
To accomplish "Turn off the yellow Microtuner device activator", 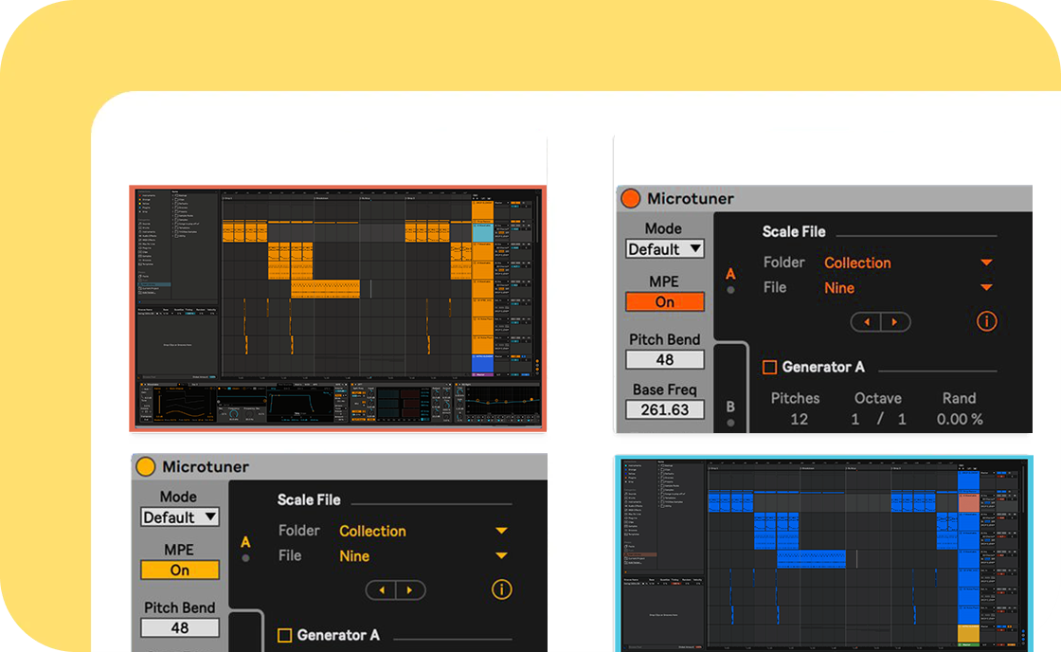I will [146, 466].
